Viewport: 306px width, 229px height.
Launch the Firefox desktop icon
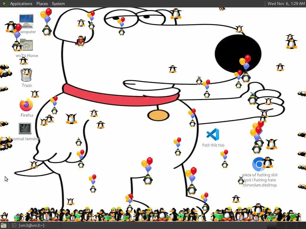tap(26, 105)
